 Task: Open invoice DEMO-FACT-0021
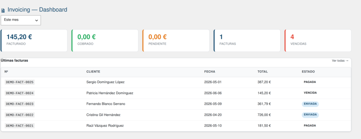click(x=20, y=126)
